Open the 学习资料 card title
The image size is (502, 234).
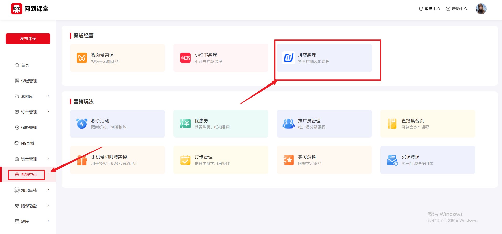pos(307,157)
